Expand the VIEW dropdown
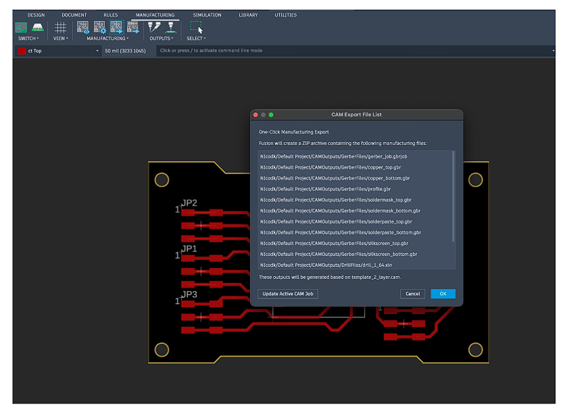This screenshot has width=567, height=417. click(61, 39)
